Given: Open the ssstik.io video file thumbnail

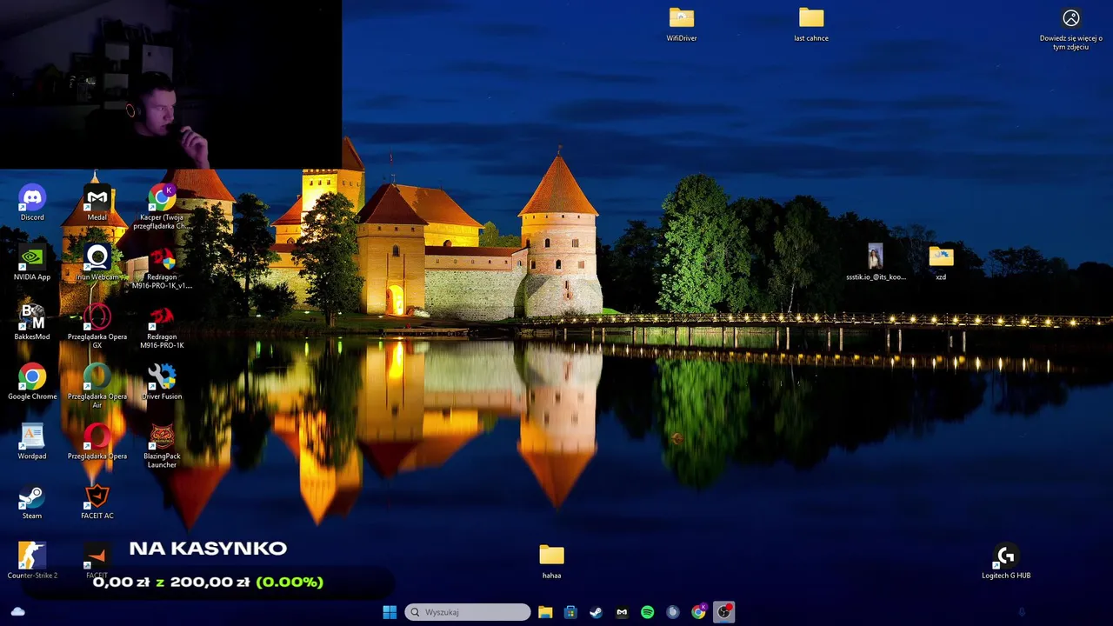Looking at the screenshot, I should (876, 263).
